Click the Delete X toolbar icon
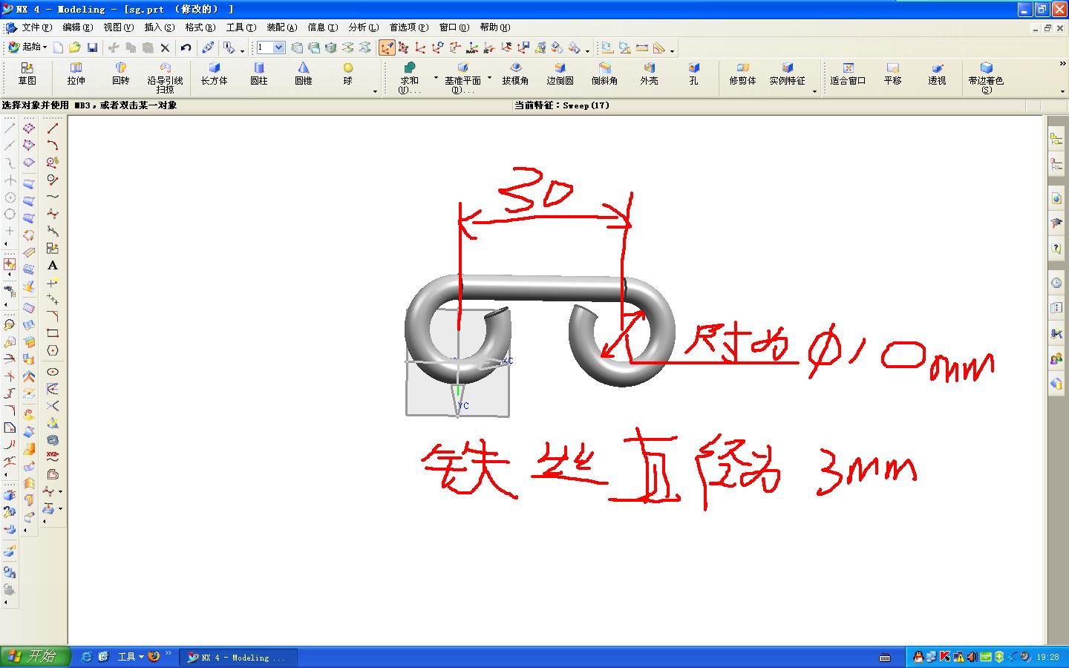This screenshot has height=668, width=1069. tap(165, 48)
